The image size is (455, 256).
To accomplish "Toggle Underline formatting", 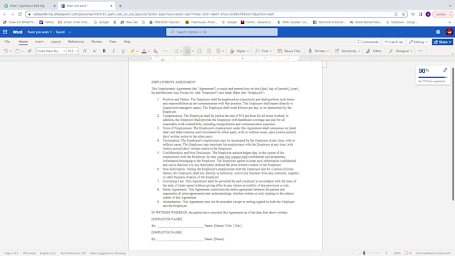I will [x=123, y=51].
